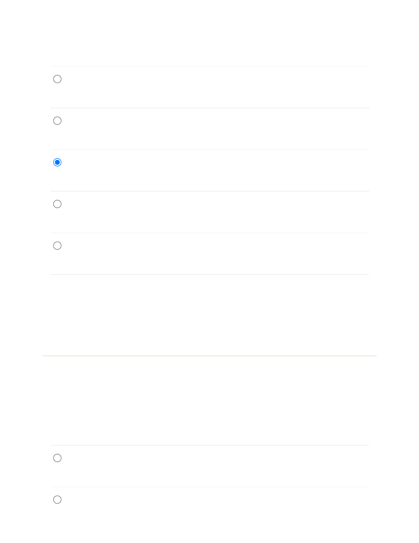The height and width of the screenshot is (543, 419).
Task: Select the second radio option below the green divider
Action: click(x=58, y=499)
